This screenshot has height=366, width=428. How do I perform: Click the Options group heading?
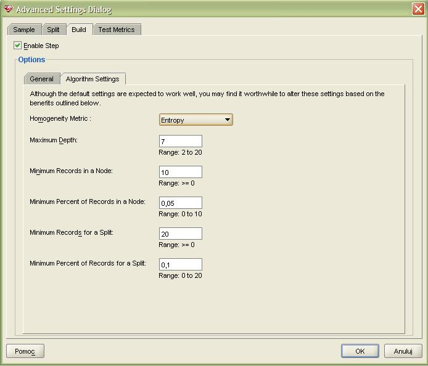click(31, 59)
